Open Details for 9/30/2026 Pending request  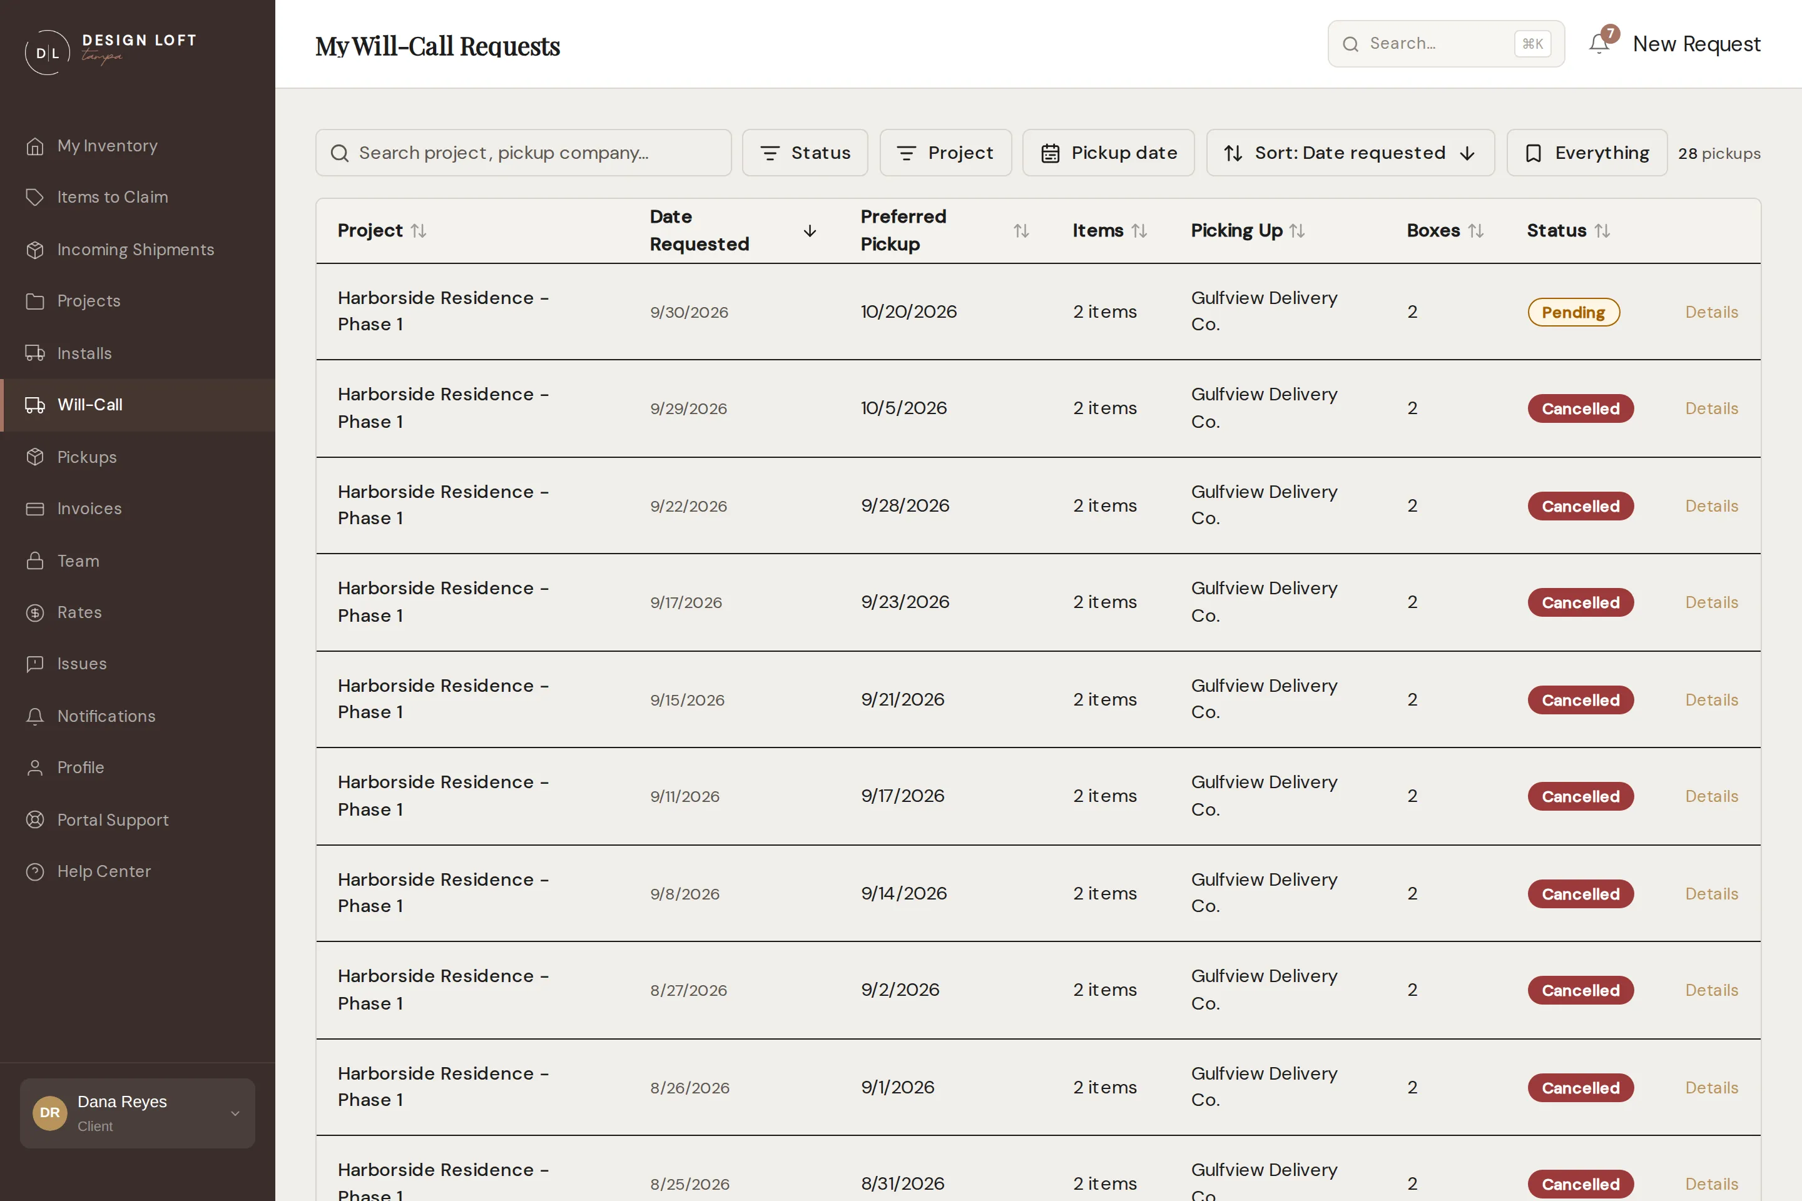click(1711, 312)
